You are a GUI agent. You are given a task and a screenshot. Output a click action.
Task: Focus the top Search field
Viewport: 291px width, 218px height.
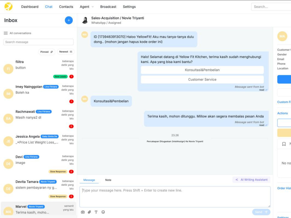pyautogui.click(x=271, y=7)
